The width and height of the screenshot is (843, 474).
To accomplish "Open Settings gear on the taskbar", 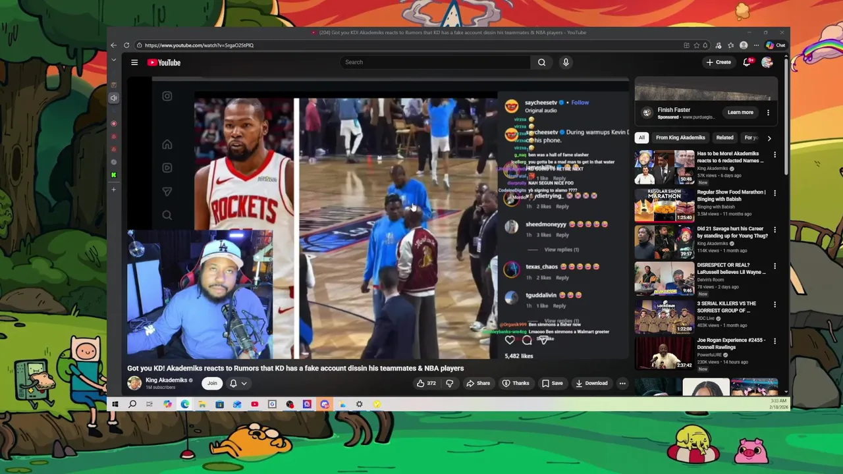I will (x=359, y=404).
